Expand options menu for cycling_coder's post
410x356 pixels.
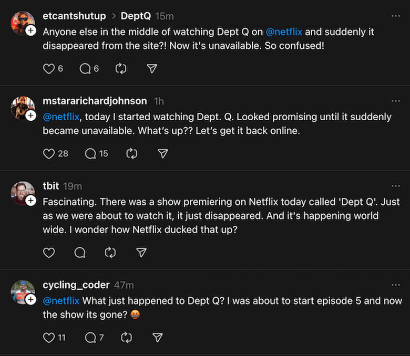[x=395, y=285]
